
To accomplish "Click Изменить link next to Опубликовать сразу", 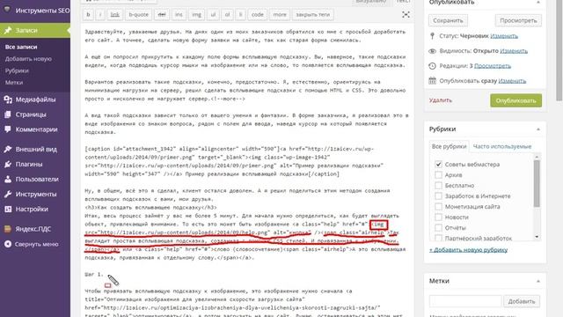I will click(512, 81).
